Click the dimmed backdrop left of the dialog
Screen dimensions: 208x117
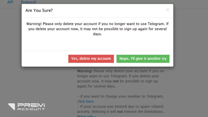[11, 51]
